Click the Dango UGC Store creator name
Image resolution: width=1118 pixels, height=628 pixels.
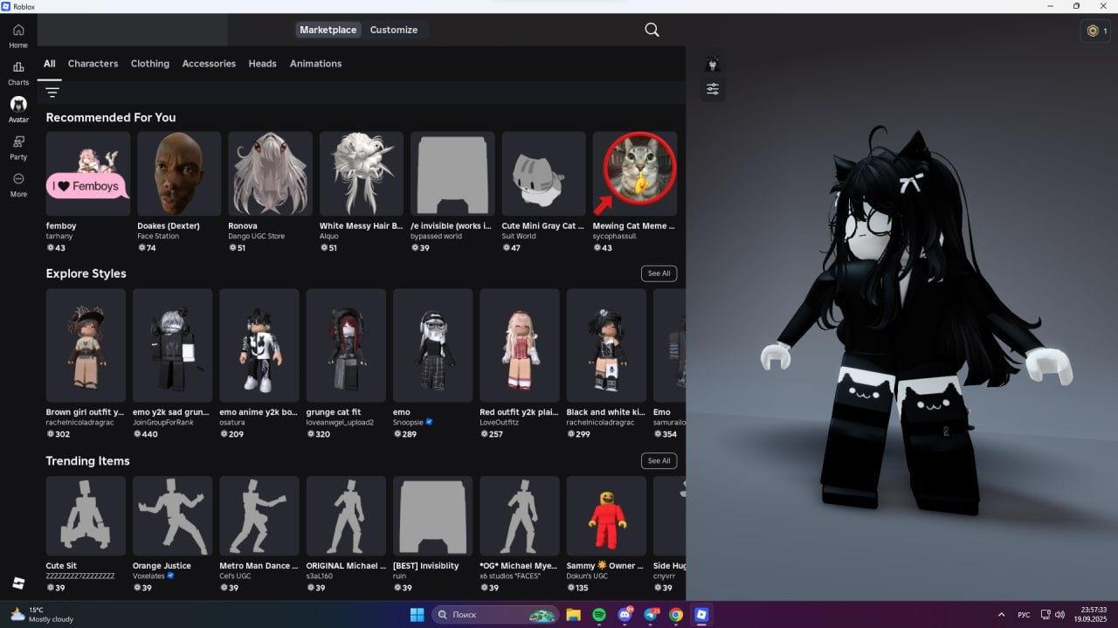point(256,236)
